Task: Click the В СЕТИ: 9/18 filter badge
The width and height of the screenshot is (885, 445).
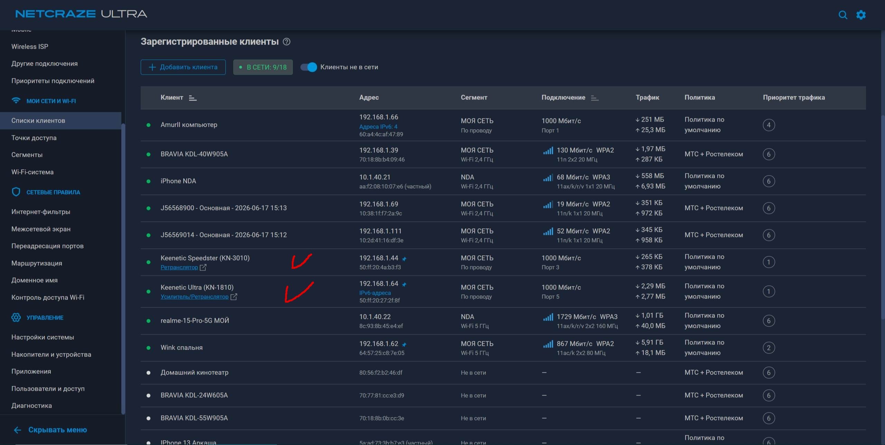Action: click(x=263, y=67)
